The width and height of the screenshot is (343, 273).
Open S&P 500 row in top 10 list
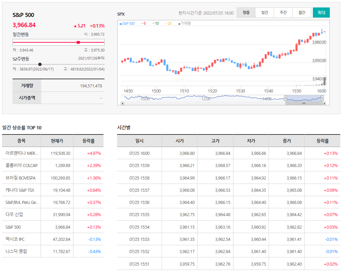53,227
